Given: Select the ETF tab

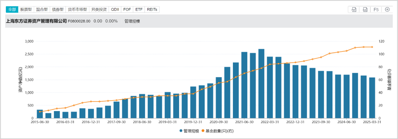Looking at the screenshot, I should (139, 10).
